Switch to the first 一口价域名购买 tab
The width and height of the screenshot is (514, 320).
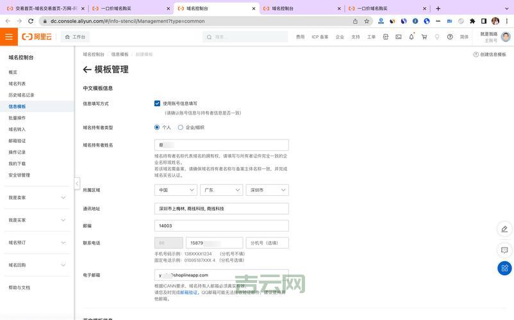coord(131,8)
